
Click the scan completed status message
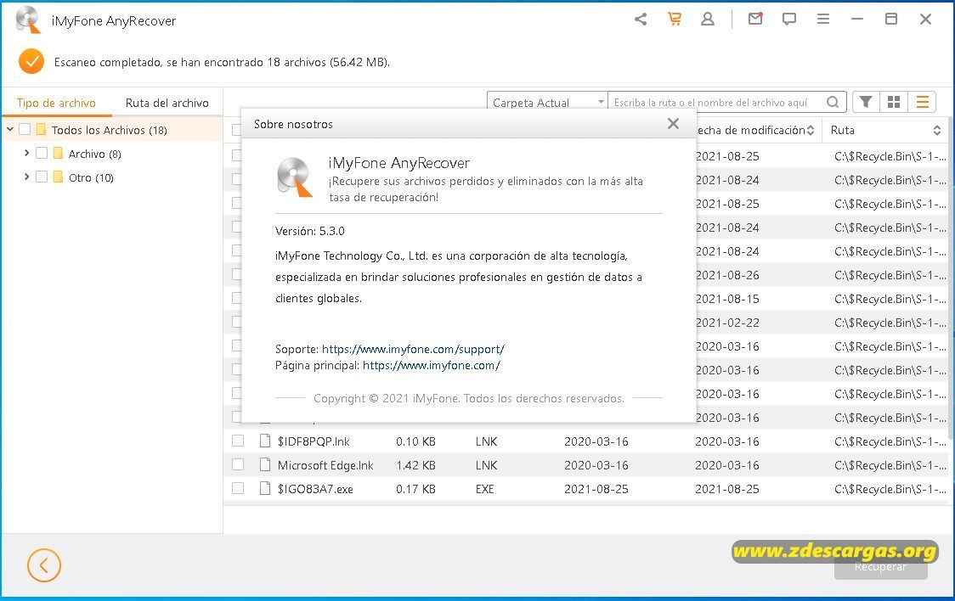[222, 62]
